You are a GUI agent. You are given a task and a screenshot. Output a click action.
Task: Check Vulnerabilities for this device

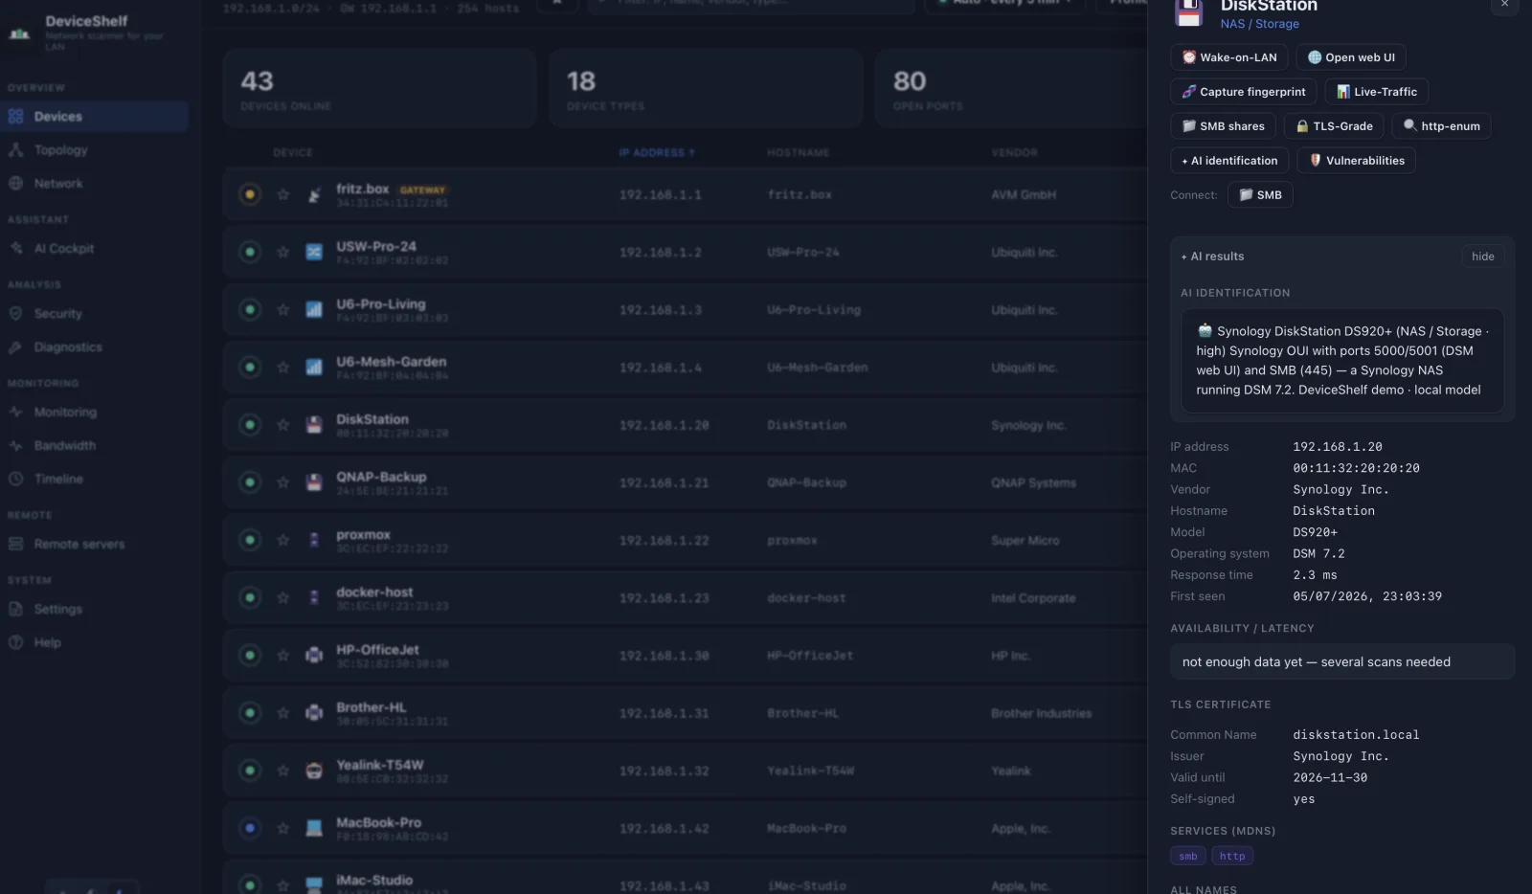[x=1356, y=161]
